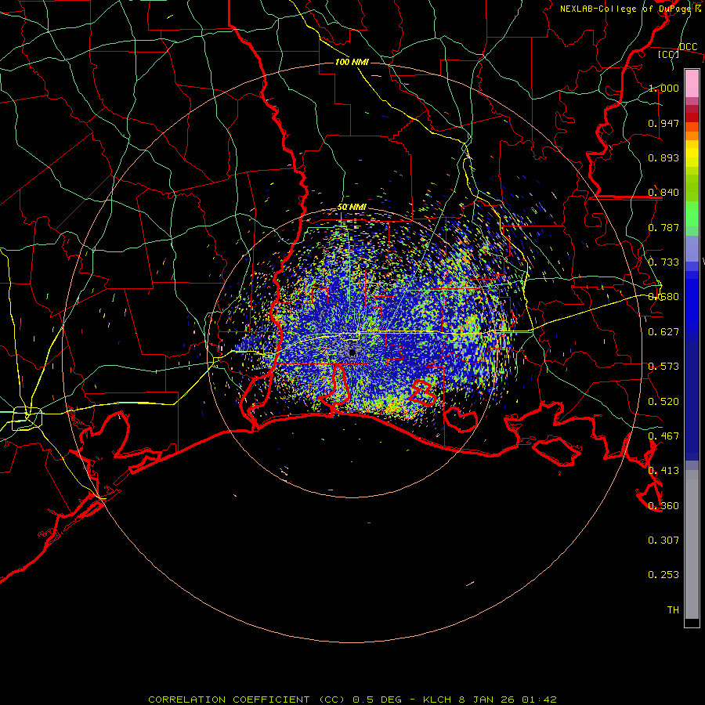Screen dimensions: 705x705
Task: Click the 0.253 legend value
Action: coord(663,575)
